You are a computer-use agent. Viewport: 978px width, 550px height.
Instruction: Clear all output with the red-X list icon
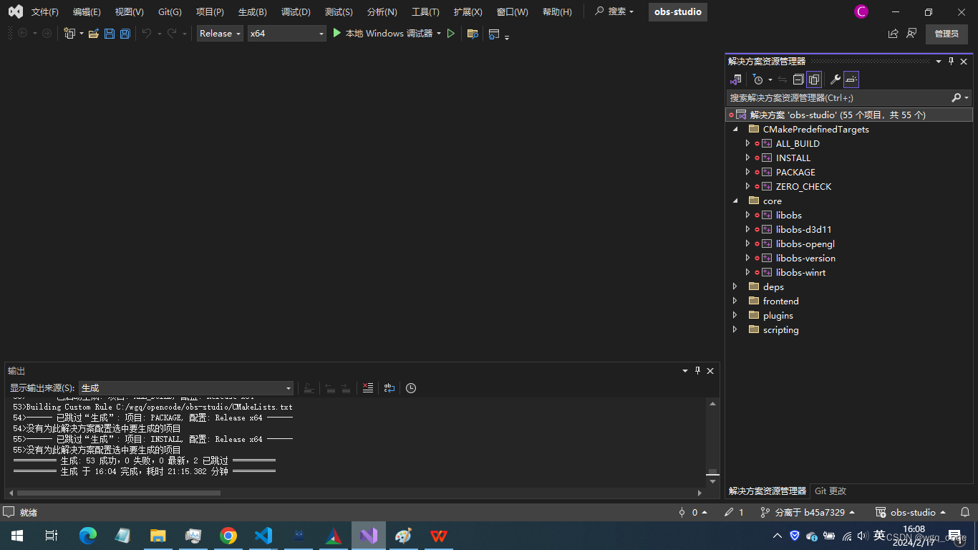click(368, 388)
